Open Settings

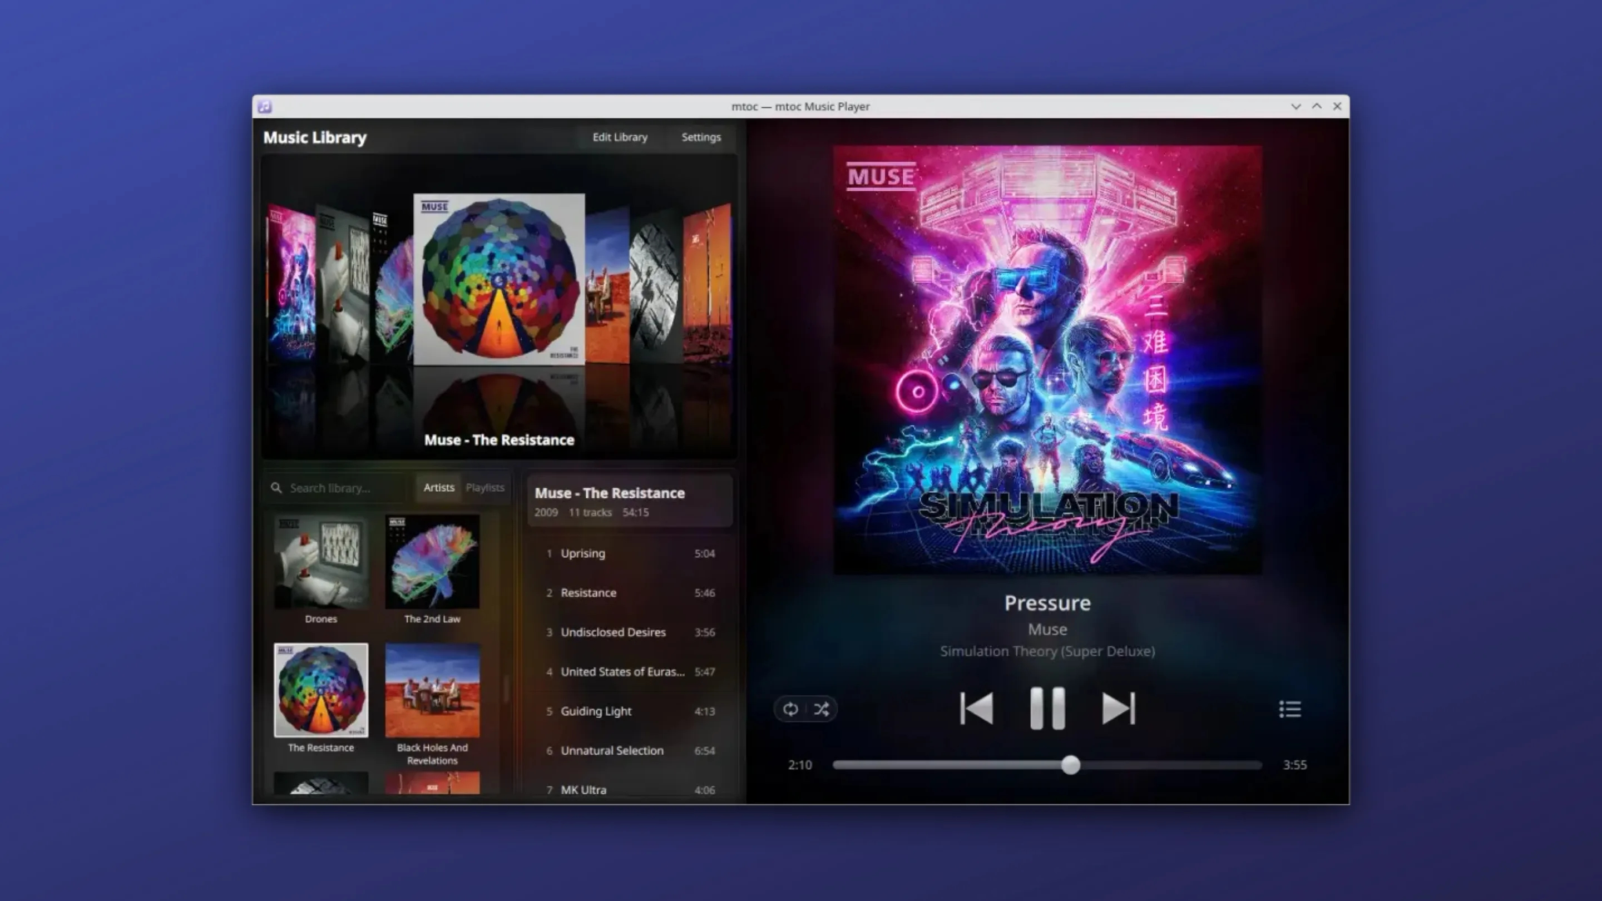(701, 137)
